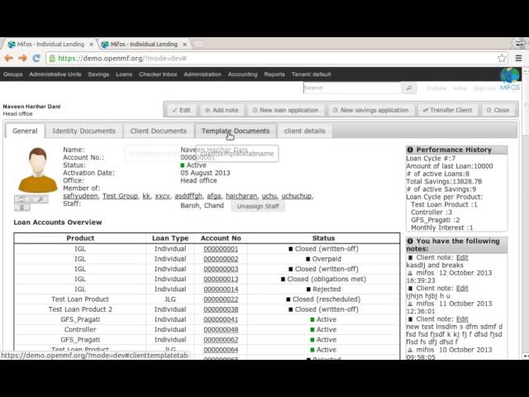Open the Administrative Units menu
This screenshot has height=397, width=529.
click(x=55, y=74)
